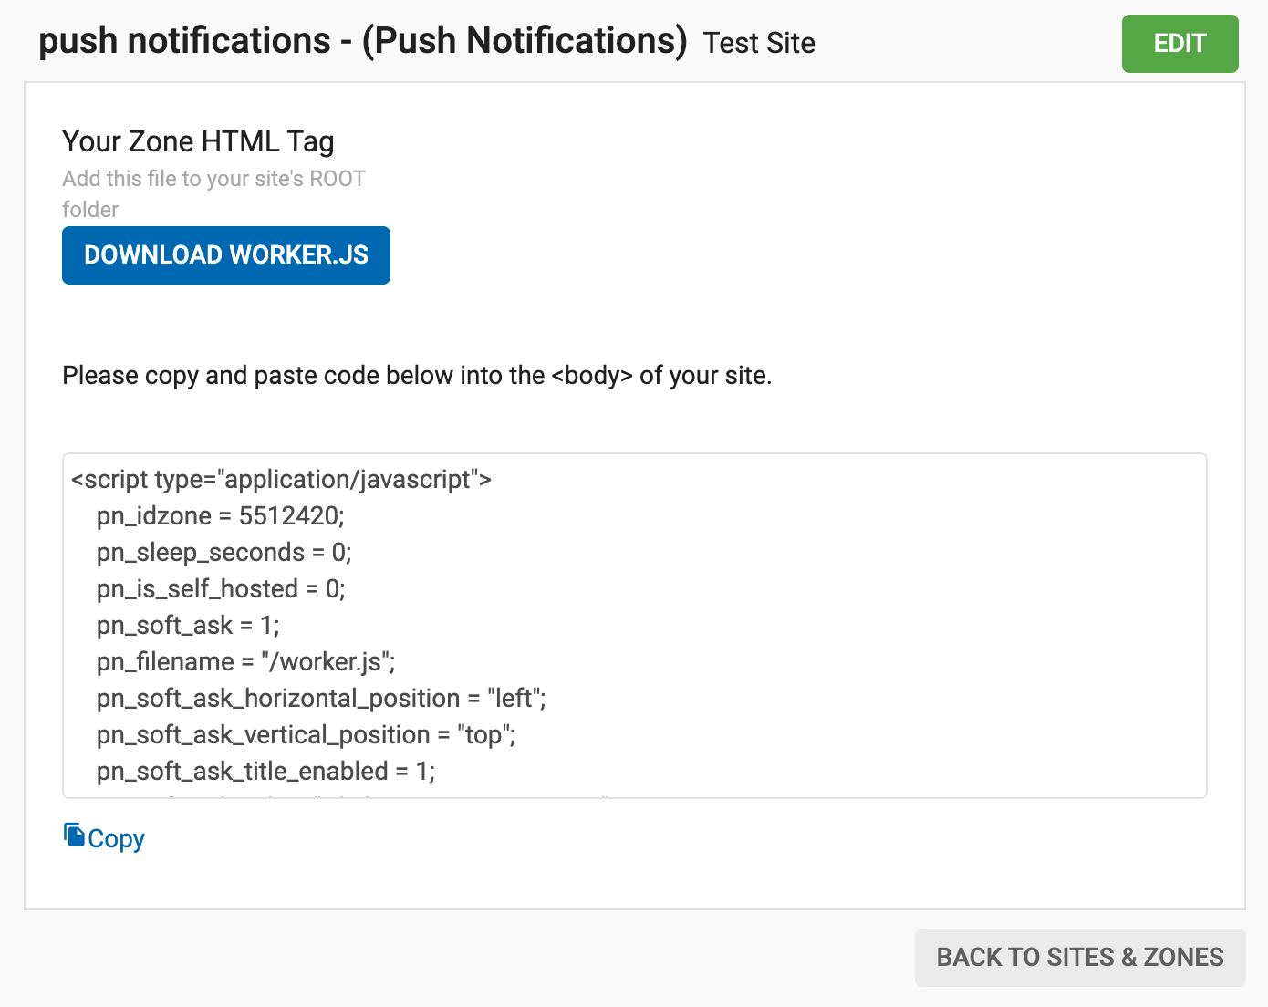The width and height of the screenshot is (1268, 1007).
Task: Click the copy and paste instruction text
Action: pos(416,376)
